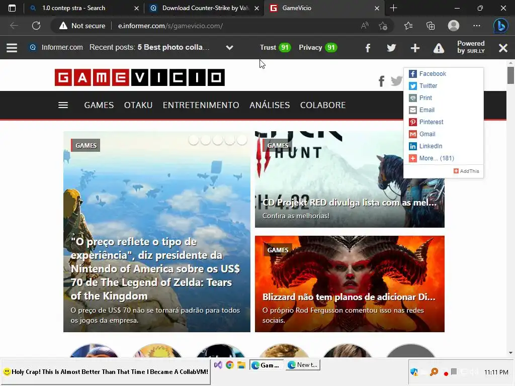Open the Blizzard Diablo article card

[350, 284]
